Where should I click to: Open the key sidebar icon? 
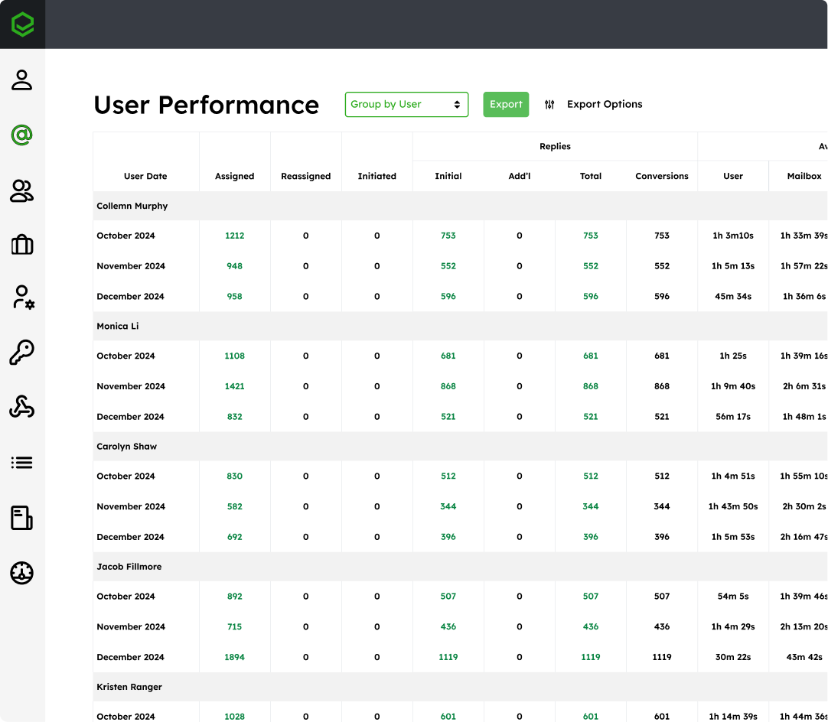coord(21,353)
